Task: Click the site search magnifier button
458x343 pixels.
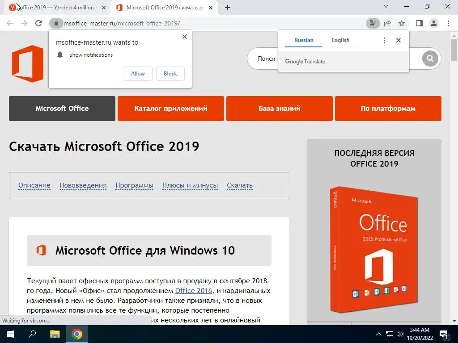Action: 430,59
